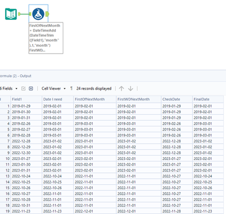Select record row number 7
Screen dimensions: 226x214
pos(5,141)
